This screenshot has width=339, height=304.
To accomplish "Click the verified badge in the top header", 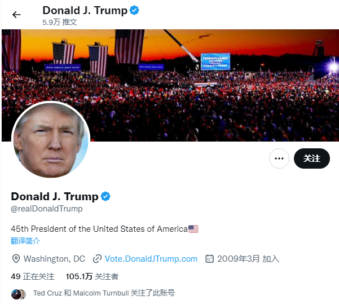I will point(134,10).
